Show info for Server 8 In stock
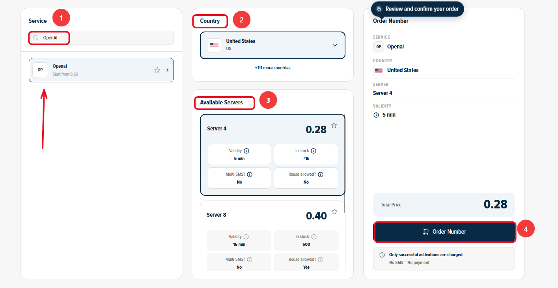558x288 pixels. pos(314,237)
